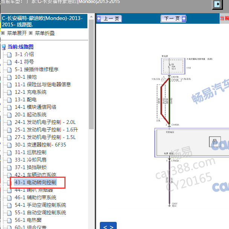Open 46-1 辅助约束系统 entry
This screenshot has height=229, width=229.
pos(35,197)
